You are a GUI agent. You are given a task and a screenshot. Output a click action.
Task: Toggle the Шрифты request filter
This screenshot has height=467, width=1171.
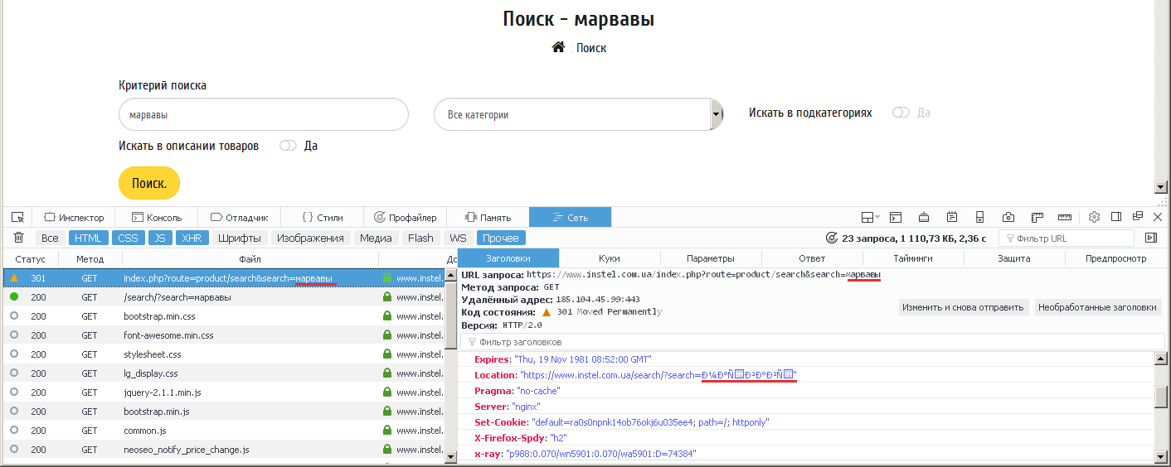pos(240,238)
